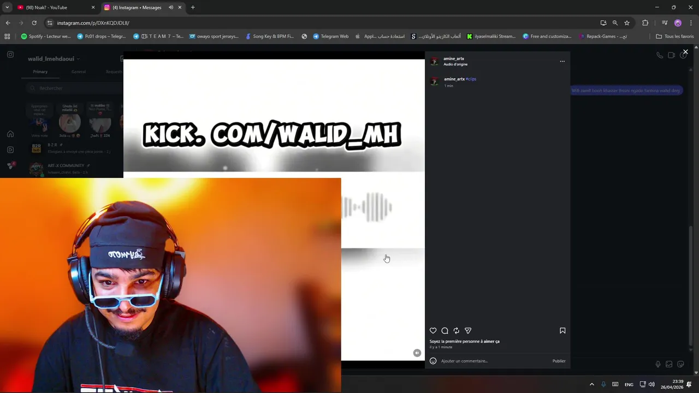Open Chrome three-dot menu

click(691, 23)
